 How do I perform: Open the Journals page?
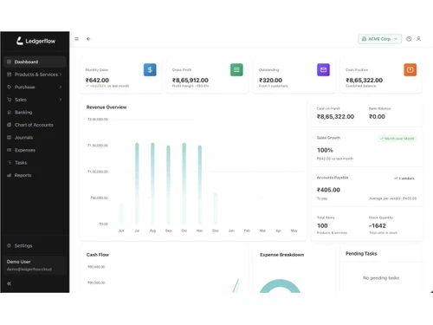35,138
